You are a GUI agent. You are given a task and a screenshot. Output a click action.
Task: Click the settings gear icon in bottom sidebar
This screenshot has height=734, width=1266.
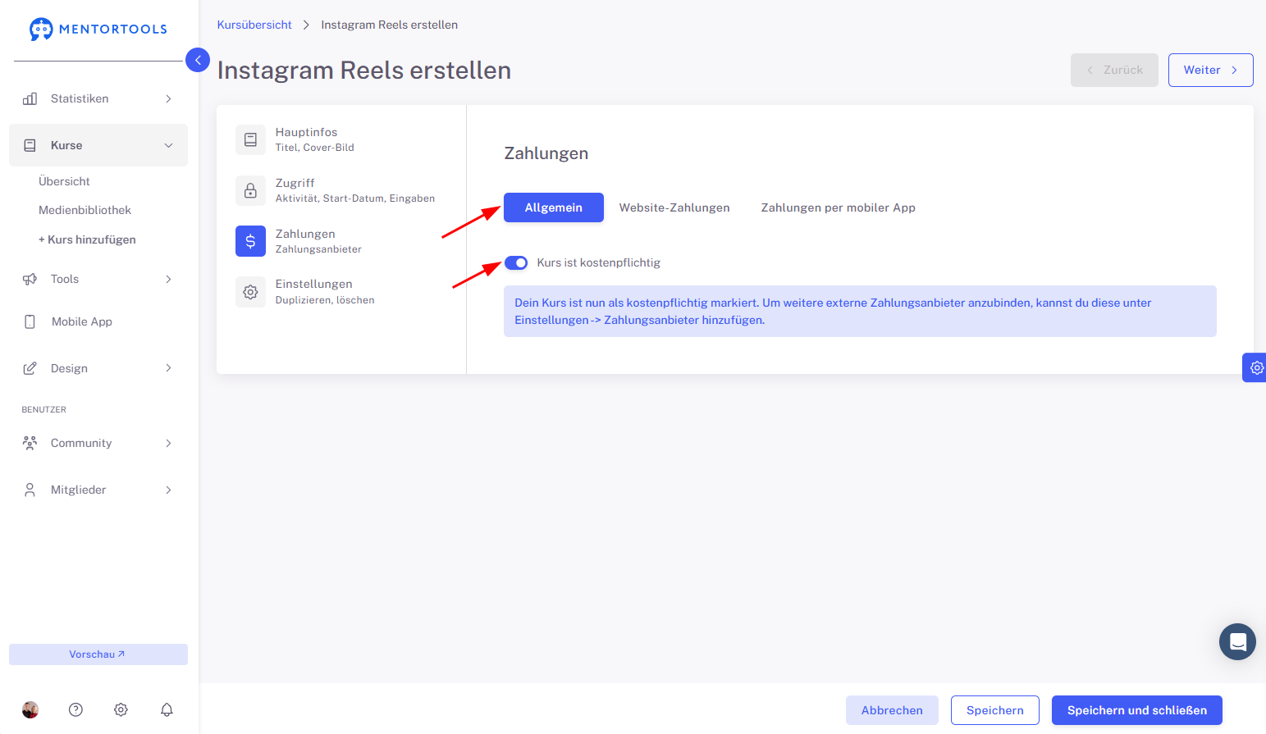click(121, 709)
